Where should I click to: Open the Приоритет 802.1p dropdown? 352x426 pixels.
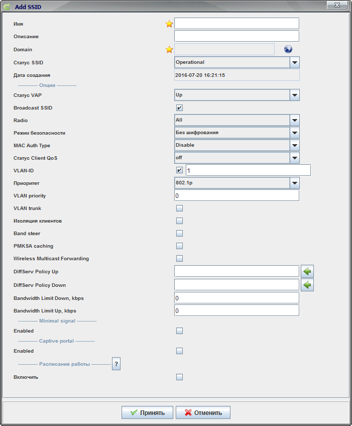tap(295, 183)
